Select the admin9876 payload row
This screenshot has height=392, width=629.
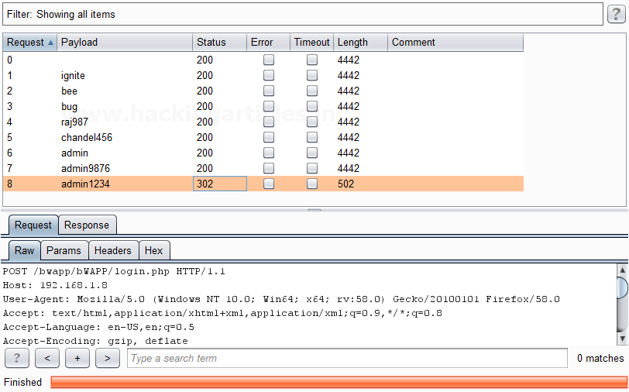click(x=263, y=168)
